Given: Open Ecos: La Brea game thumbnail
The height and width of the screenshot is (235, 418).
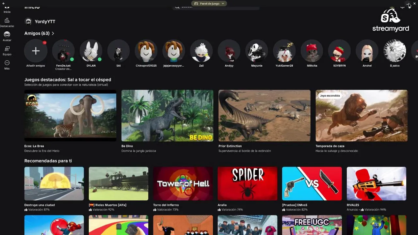Looking at the screenshot, I should point(70,116).
